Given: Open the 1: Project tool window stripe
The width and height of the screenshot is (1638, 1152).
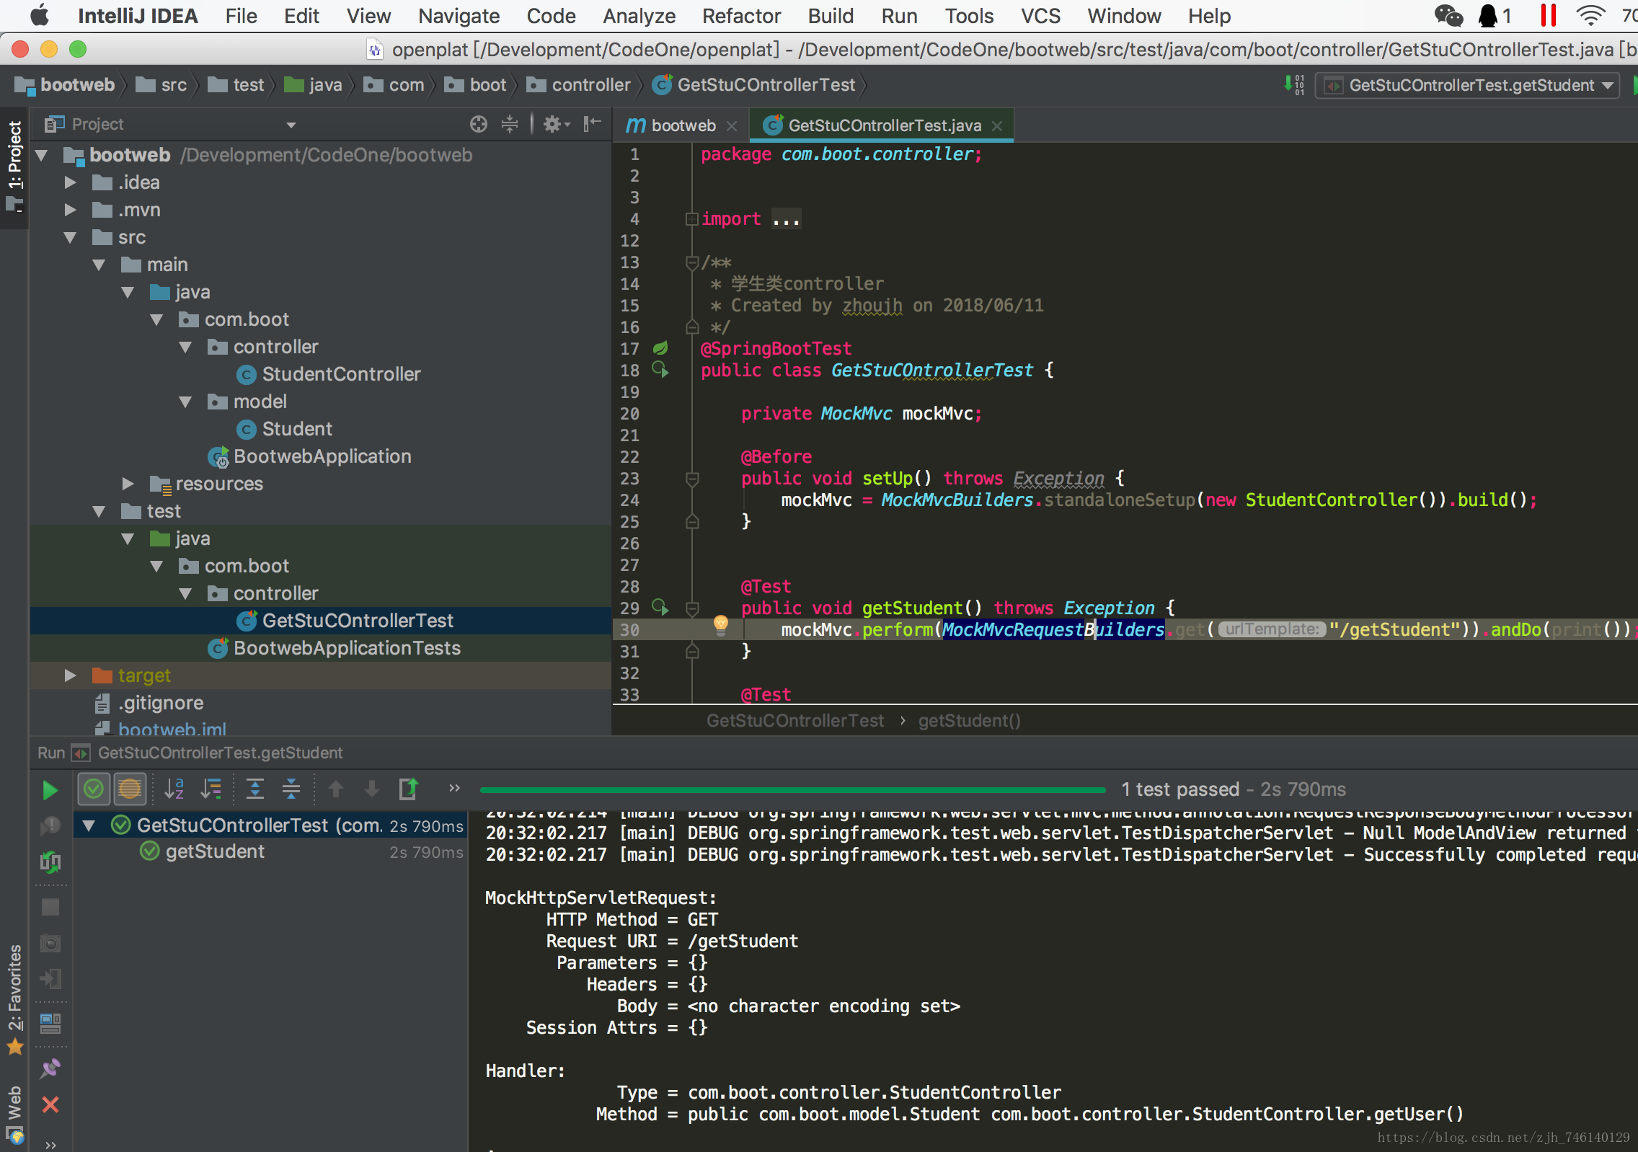Looking at the screenshot, I should coord(14,167).
